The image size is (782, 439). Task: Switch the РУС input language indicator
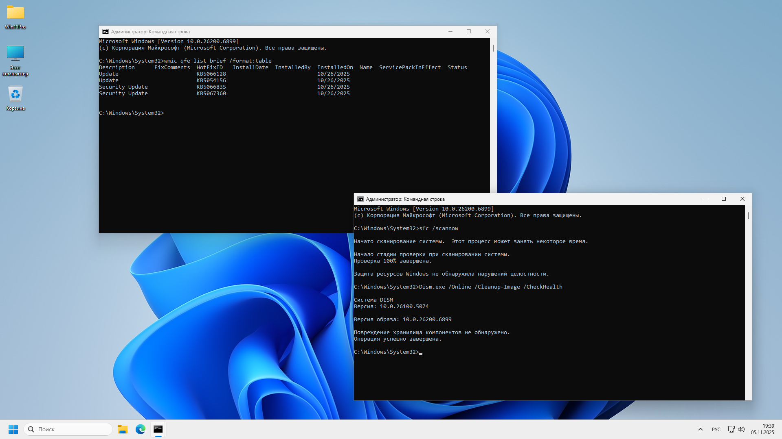(716, 429)
